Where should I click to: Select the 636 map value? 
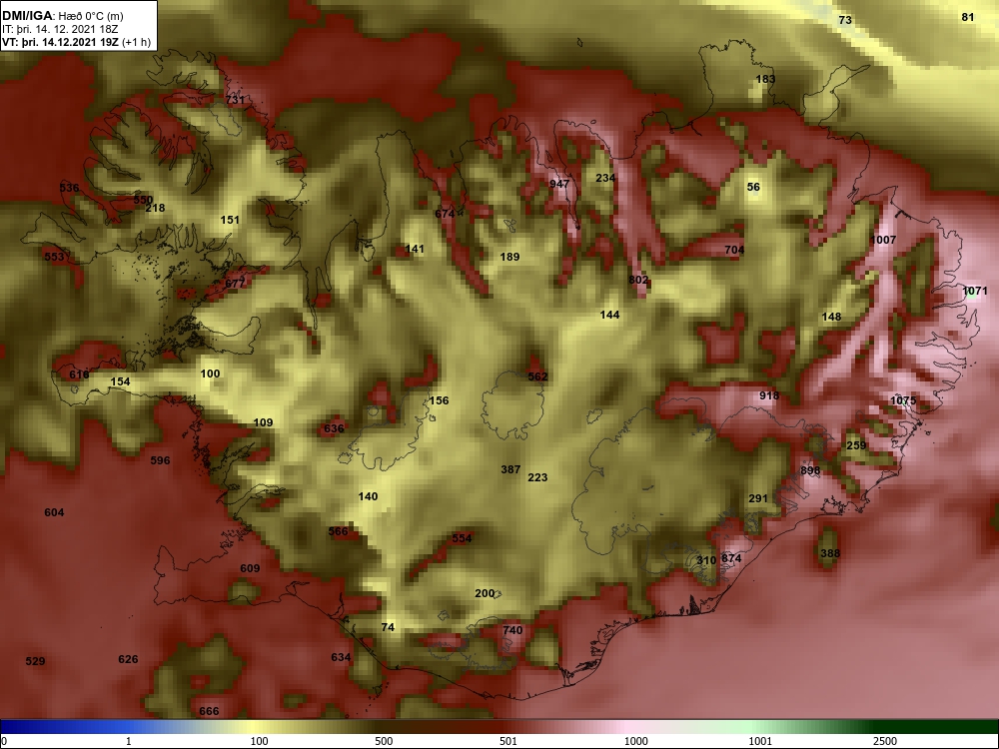pos(334,428)
